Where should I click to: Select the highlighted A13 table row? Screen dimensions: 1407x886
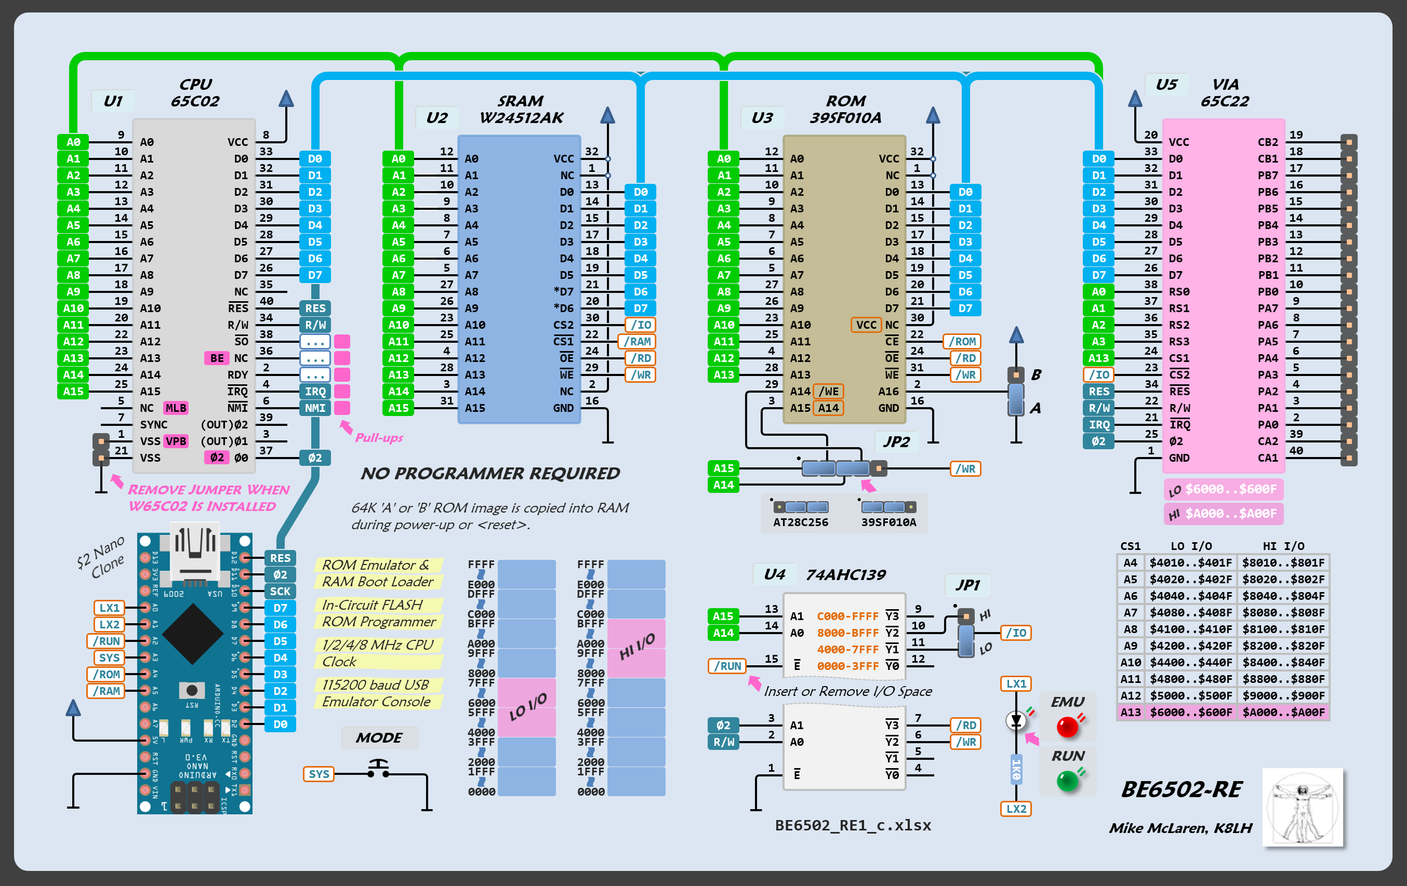[x=1223, y=712]
